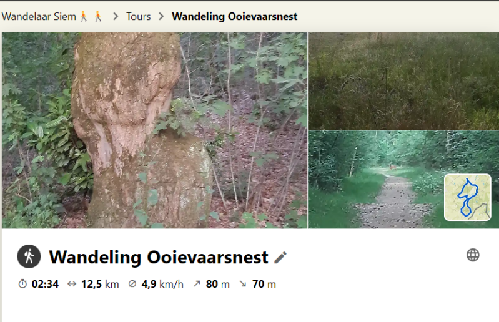Edit tour title with pencil icon
This screenshot has height=322, width=499.
(280, 258)
